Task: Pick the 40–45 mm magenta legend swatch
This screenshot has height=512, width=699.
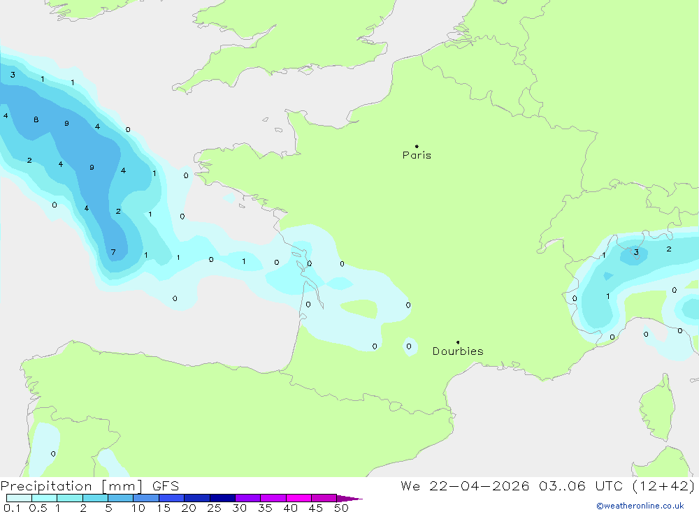Action: (298, 498)
